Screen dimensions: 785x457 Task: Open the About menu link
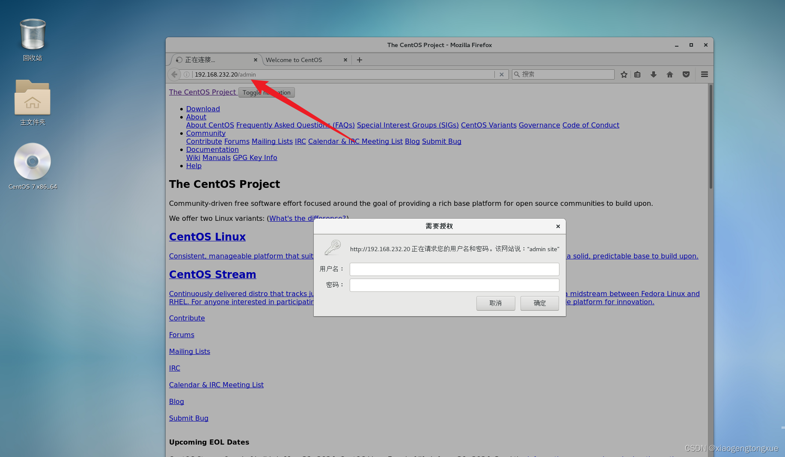tap(196, 117)
